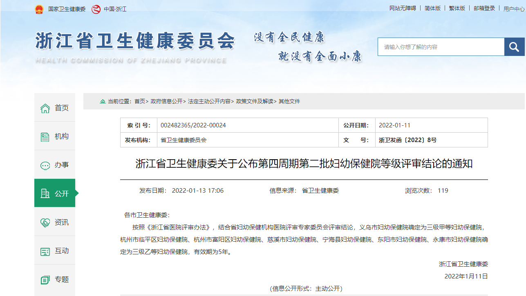526x296 pixels.
Task: Open the 专题 sidebar menu item
Action: pyautogui.click(x=55, y=279)
